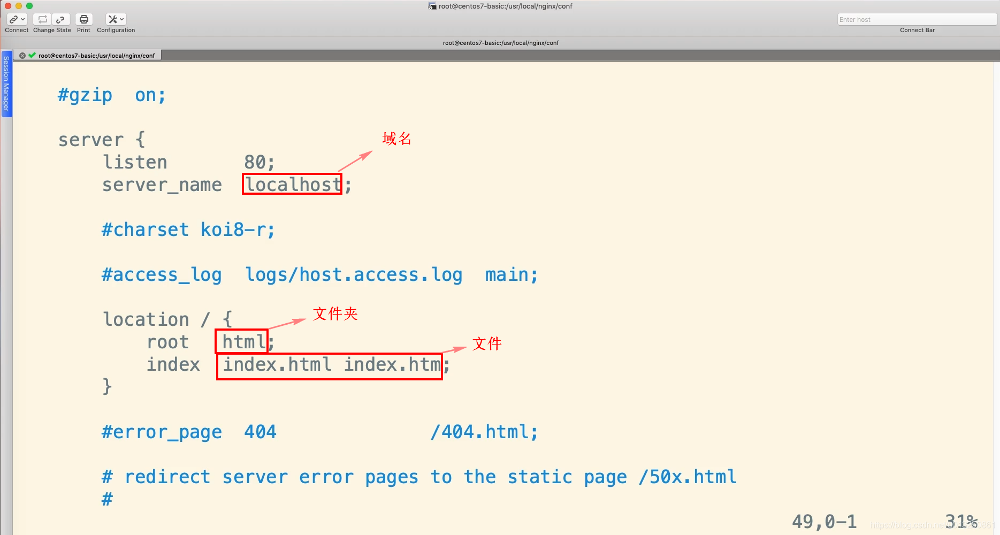Screen dimensions: 1000x535
Task: Click the "root" directive text
Action: (167, 342)
